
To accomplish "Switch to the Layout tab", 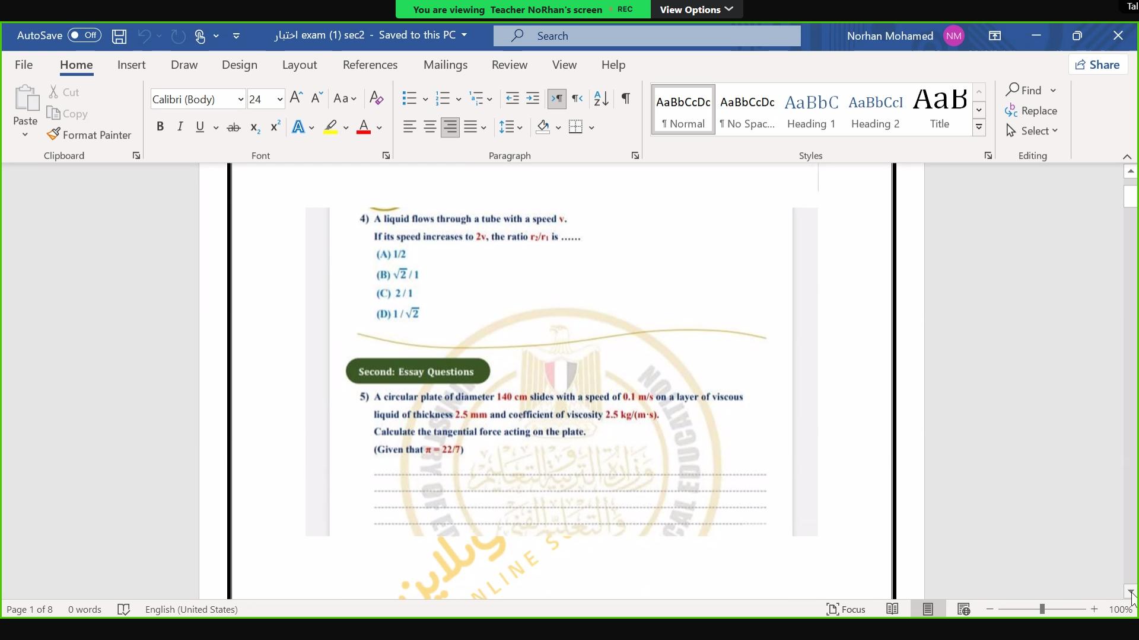I will pos(300,65).
